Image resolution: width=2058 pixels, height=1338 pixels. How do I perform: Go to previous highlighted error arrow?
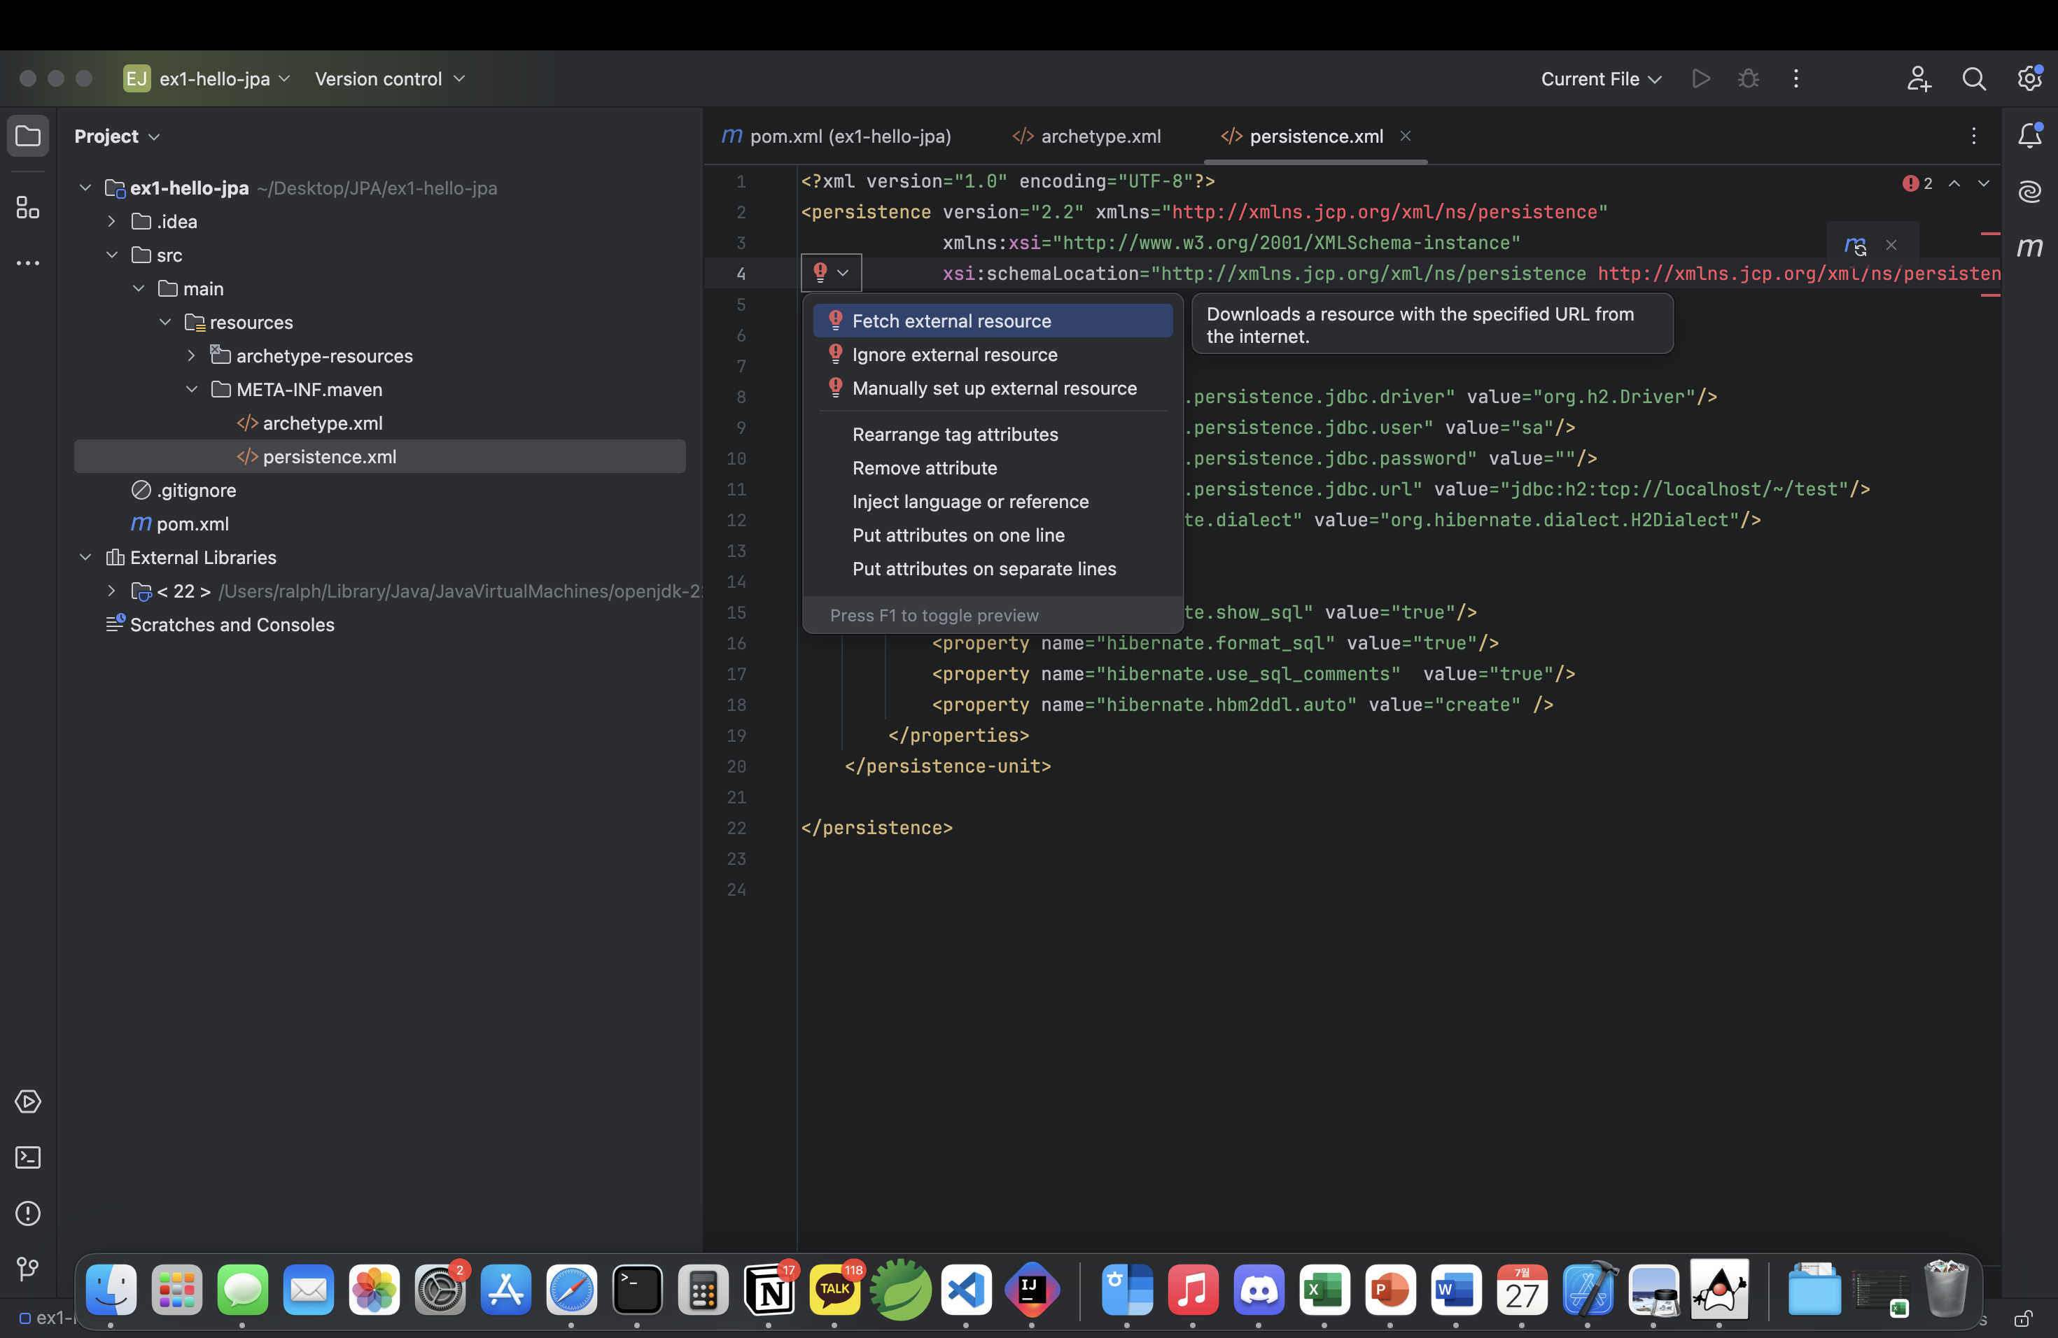[1954, 183]
